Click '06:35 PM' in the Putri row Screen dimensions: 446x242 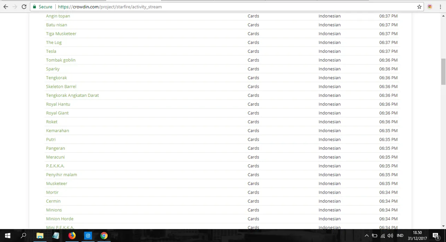(x=389, y=139)
